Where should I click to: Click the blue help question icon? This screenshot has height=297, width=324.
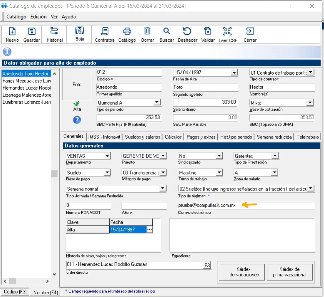coord(77,120)
